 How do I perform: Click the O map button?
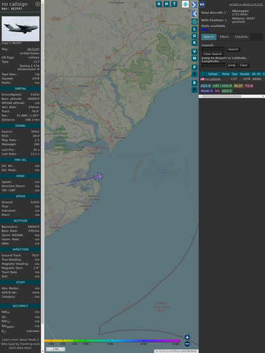[x=194, y=36]
